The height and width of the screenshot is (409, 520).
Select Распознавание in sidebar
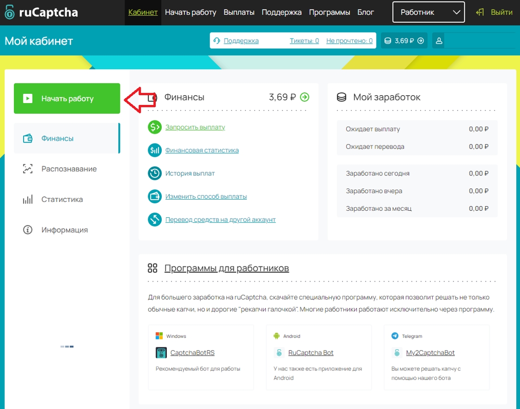[67, 169]
